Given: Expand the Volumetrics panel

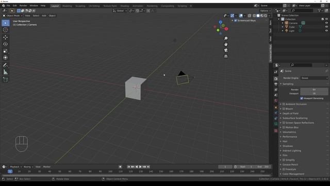Looking at the screenshot, I should point(289,132).
